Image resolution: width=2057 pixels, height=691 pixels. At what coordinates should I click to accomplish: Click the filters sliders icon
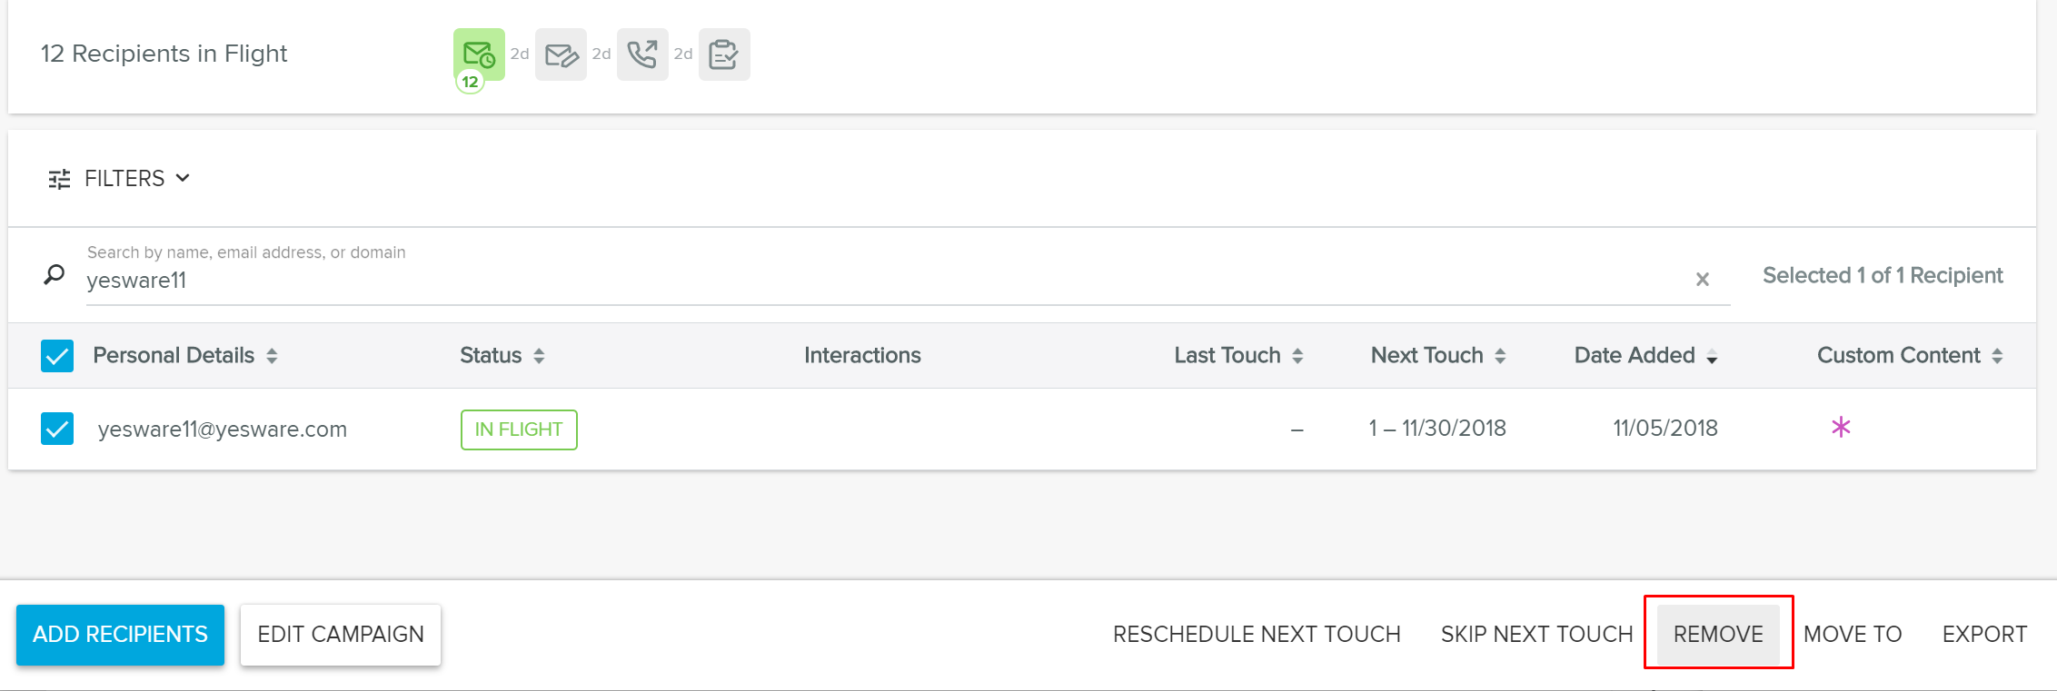point(59,179)
